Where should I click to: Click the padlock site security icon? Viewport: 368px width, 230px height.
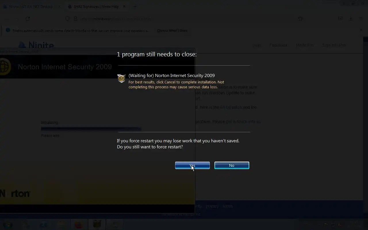[x=76, y=19]
